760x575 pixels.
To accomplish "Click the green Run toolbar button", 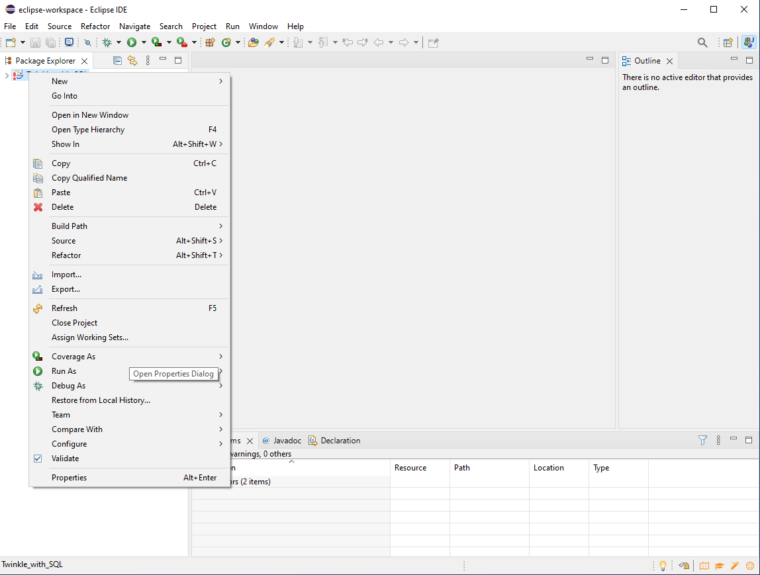I will 131,42.
